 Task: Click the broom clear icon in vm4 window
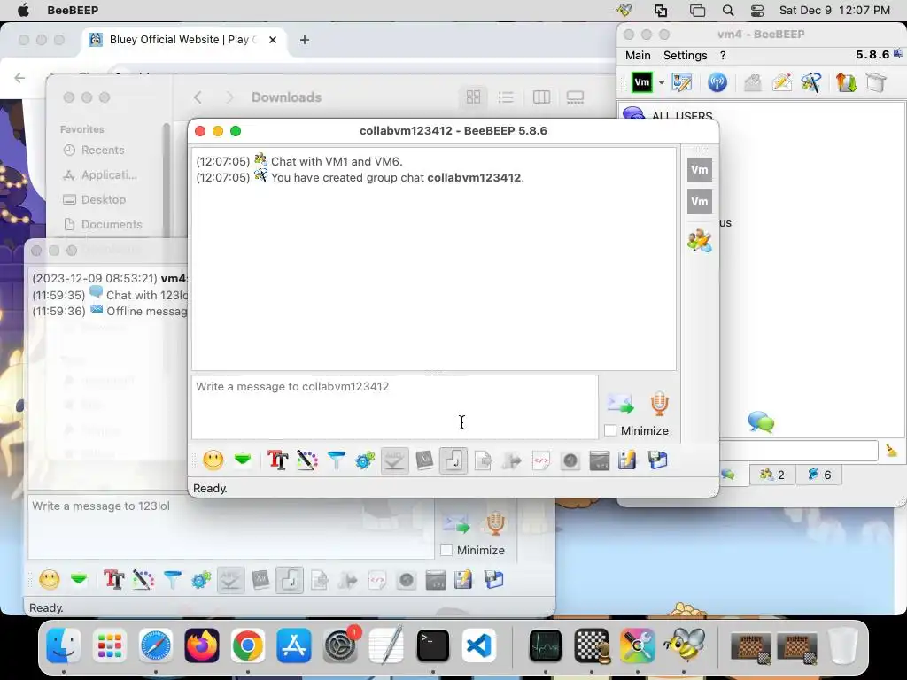891,450
